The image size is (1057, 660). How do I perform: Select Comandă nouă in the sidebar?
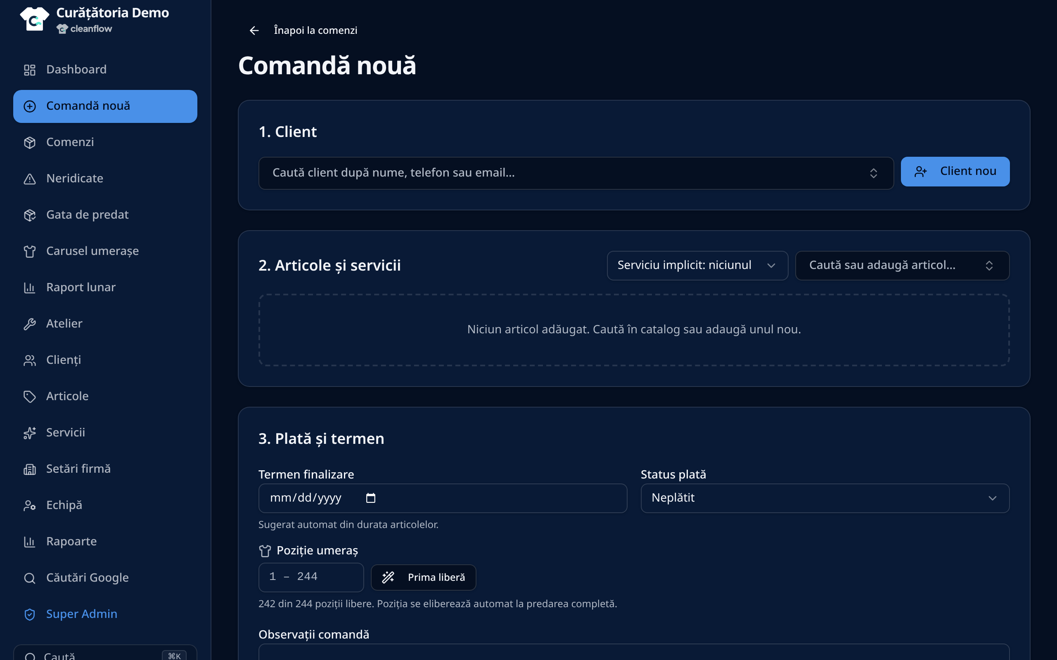point(105,106)
